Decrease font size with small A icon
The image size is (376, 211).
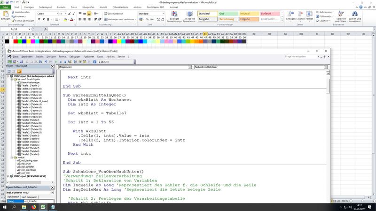(74, 14)
